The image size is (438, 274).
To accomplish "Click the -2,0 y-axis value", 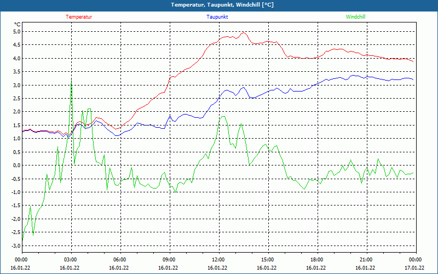I will click(16, 219).
